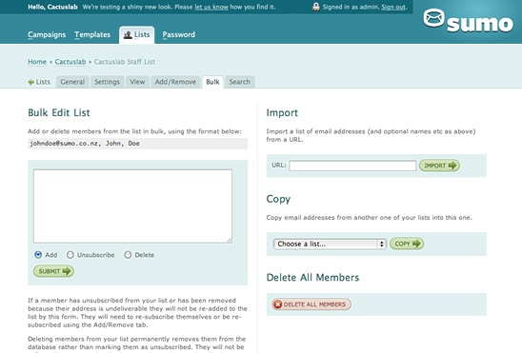Click the green back arrow beside Lists
The image size is (522, 353).
(31, 82)
